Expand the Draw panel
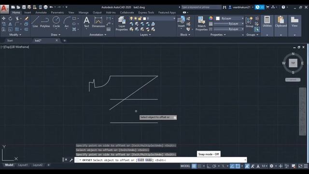 56,35
